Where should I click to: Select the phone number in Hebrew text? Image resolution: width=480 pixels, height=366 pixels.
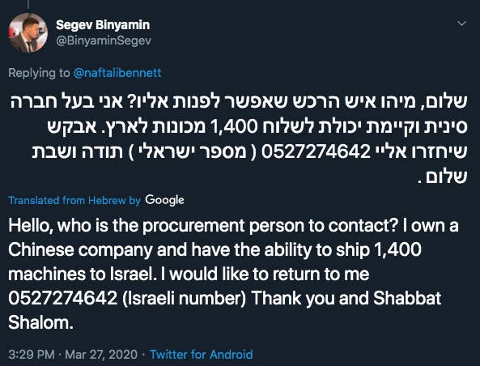coord(316,151)
